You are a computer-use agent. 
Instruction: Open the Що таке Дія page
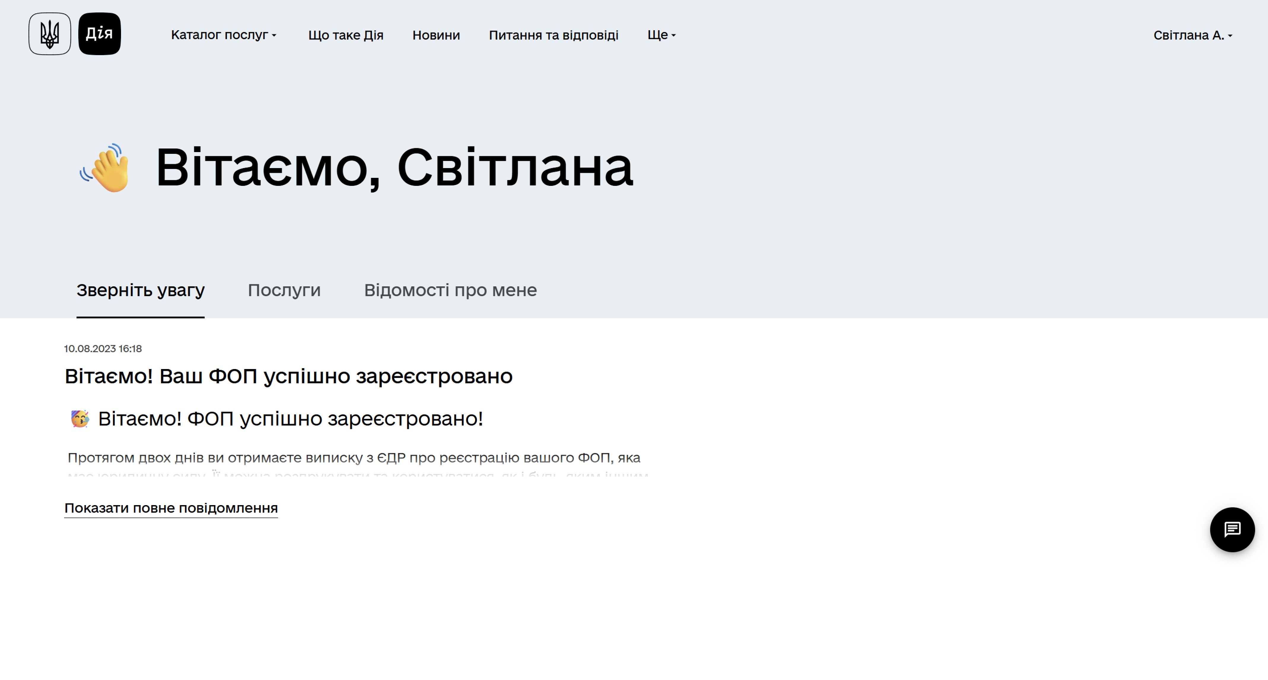[346, 36]
